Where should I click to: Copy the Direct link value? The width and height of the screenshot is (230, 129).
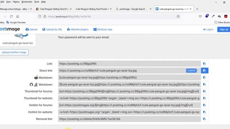point(204,71)
